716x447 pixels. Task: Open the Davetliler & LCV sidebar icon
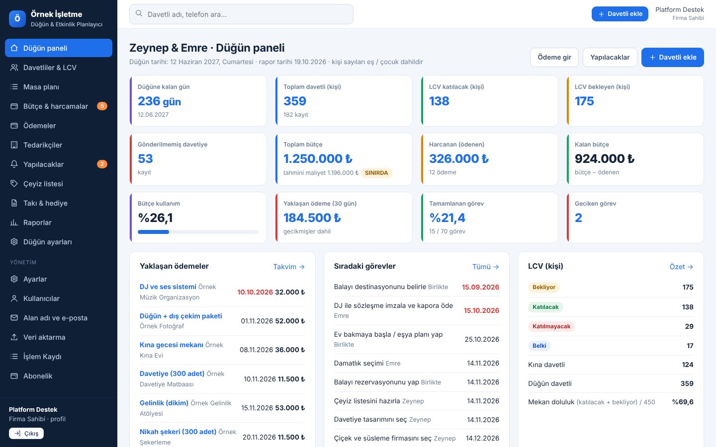coord(14,68)
